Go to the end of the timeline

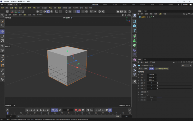click(48, 110)
